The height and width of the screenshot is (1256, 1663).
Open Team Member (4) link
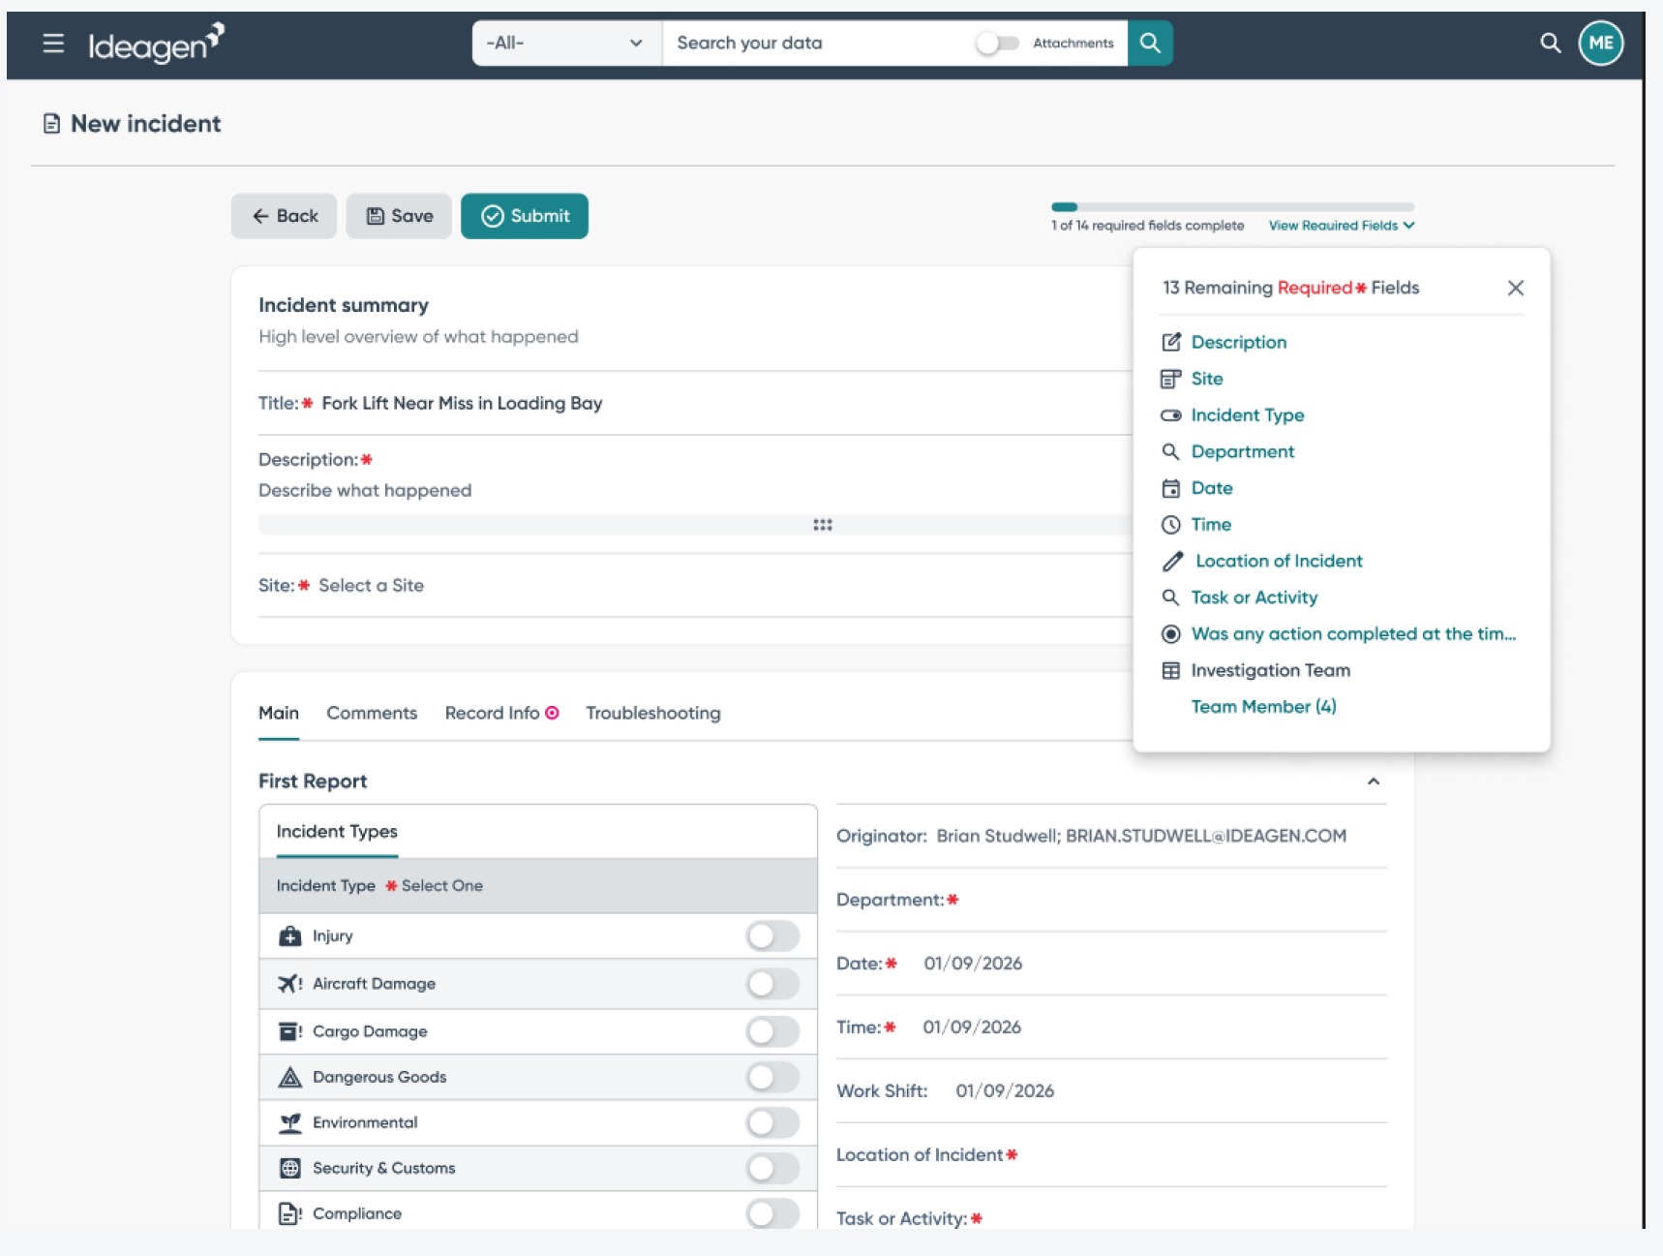click(1263, 707)
